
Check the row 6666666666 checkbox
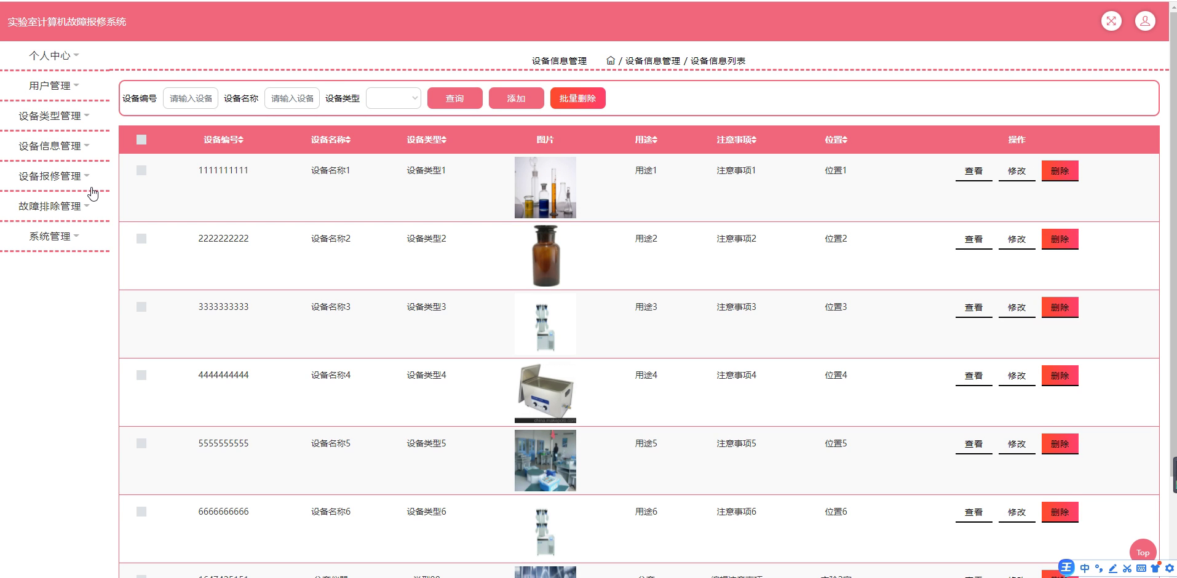[x=141, y=512]
